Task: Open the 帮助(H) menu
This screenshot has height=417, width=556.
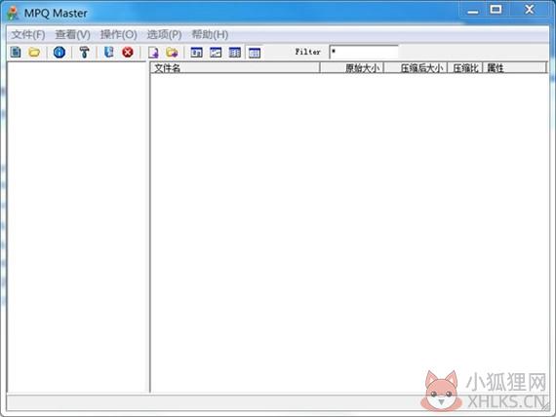Action: (x=210, y=35)
